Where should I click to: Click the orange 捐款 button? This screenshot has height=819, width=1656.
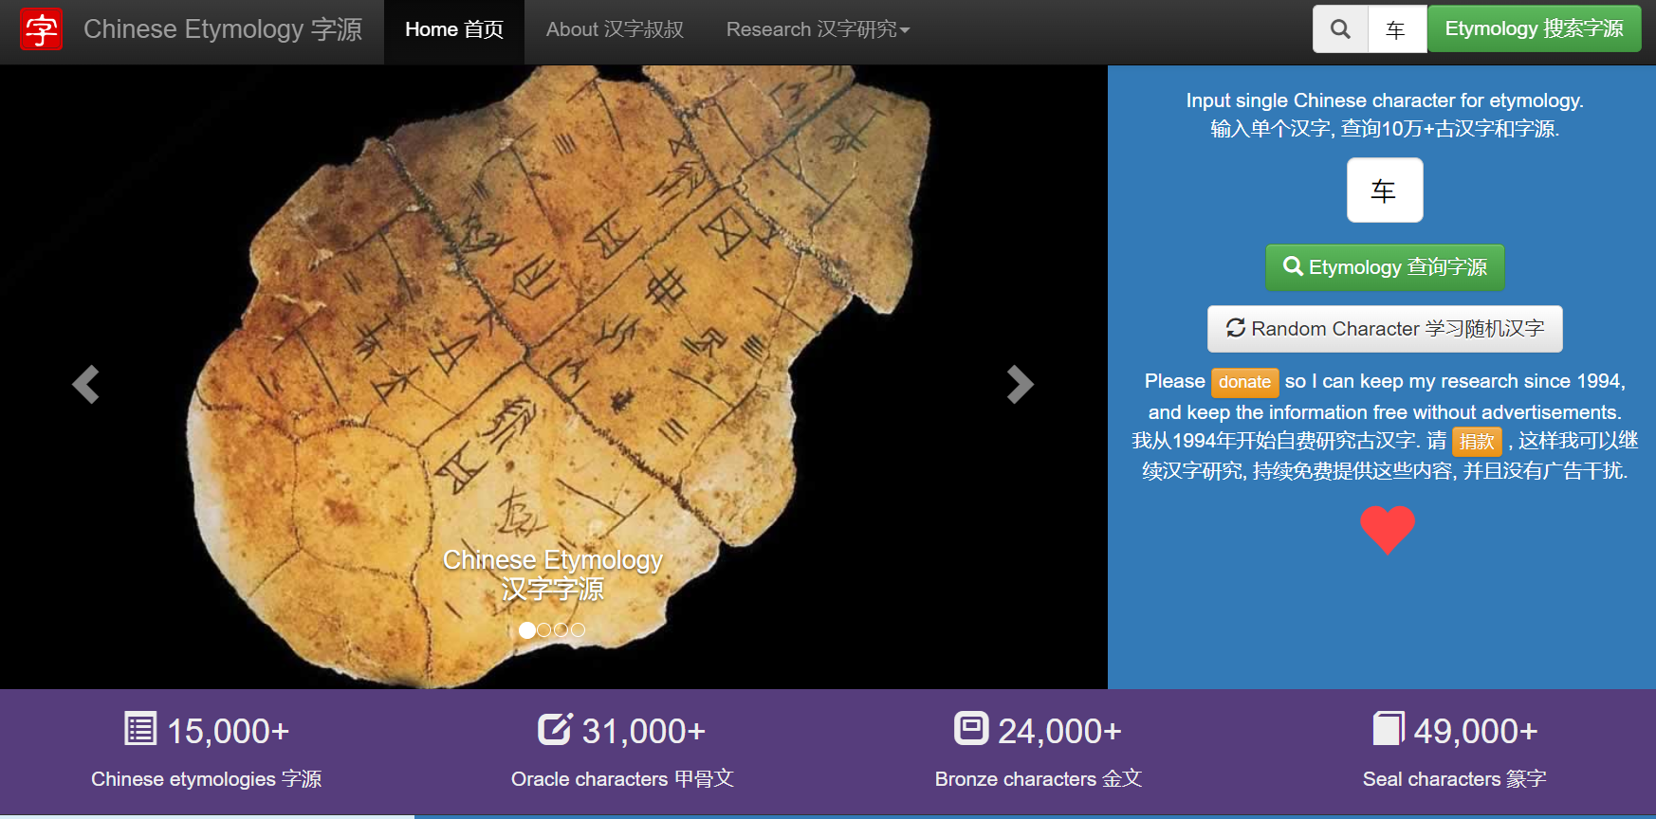click(1477, 441)
